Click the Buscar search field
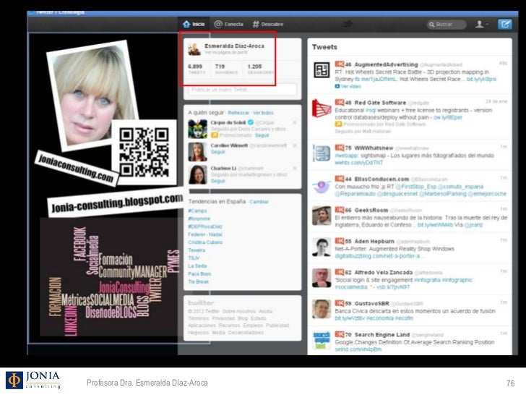The image size is (526, 395). coord(447,25)
